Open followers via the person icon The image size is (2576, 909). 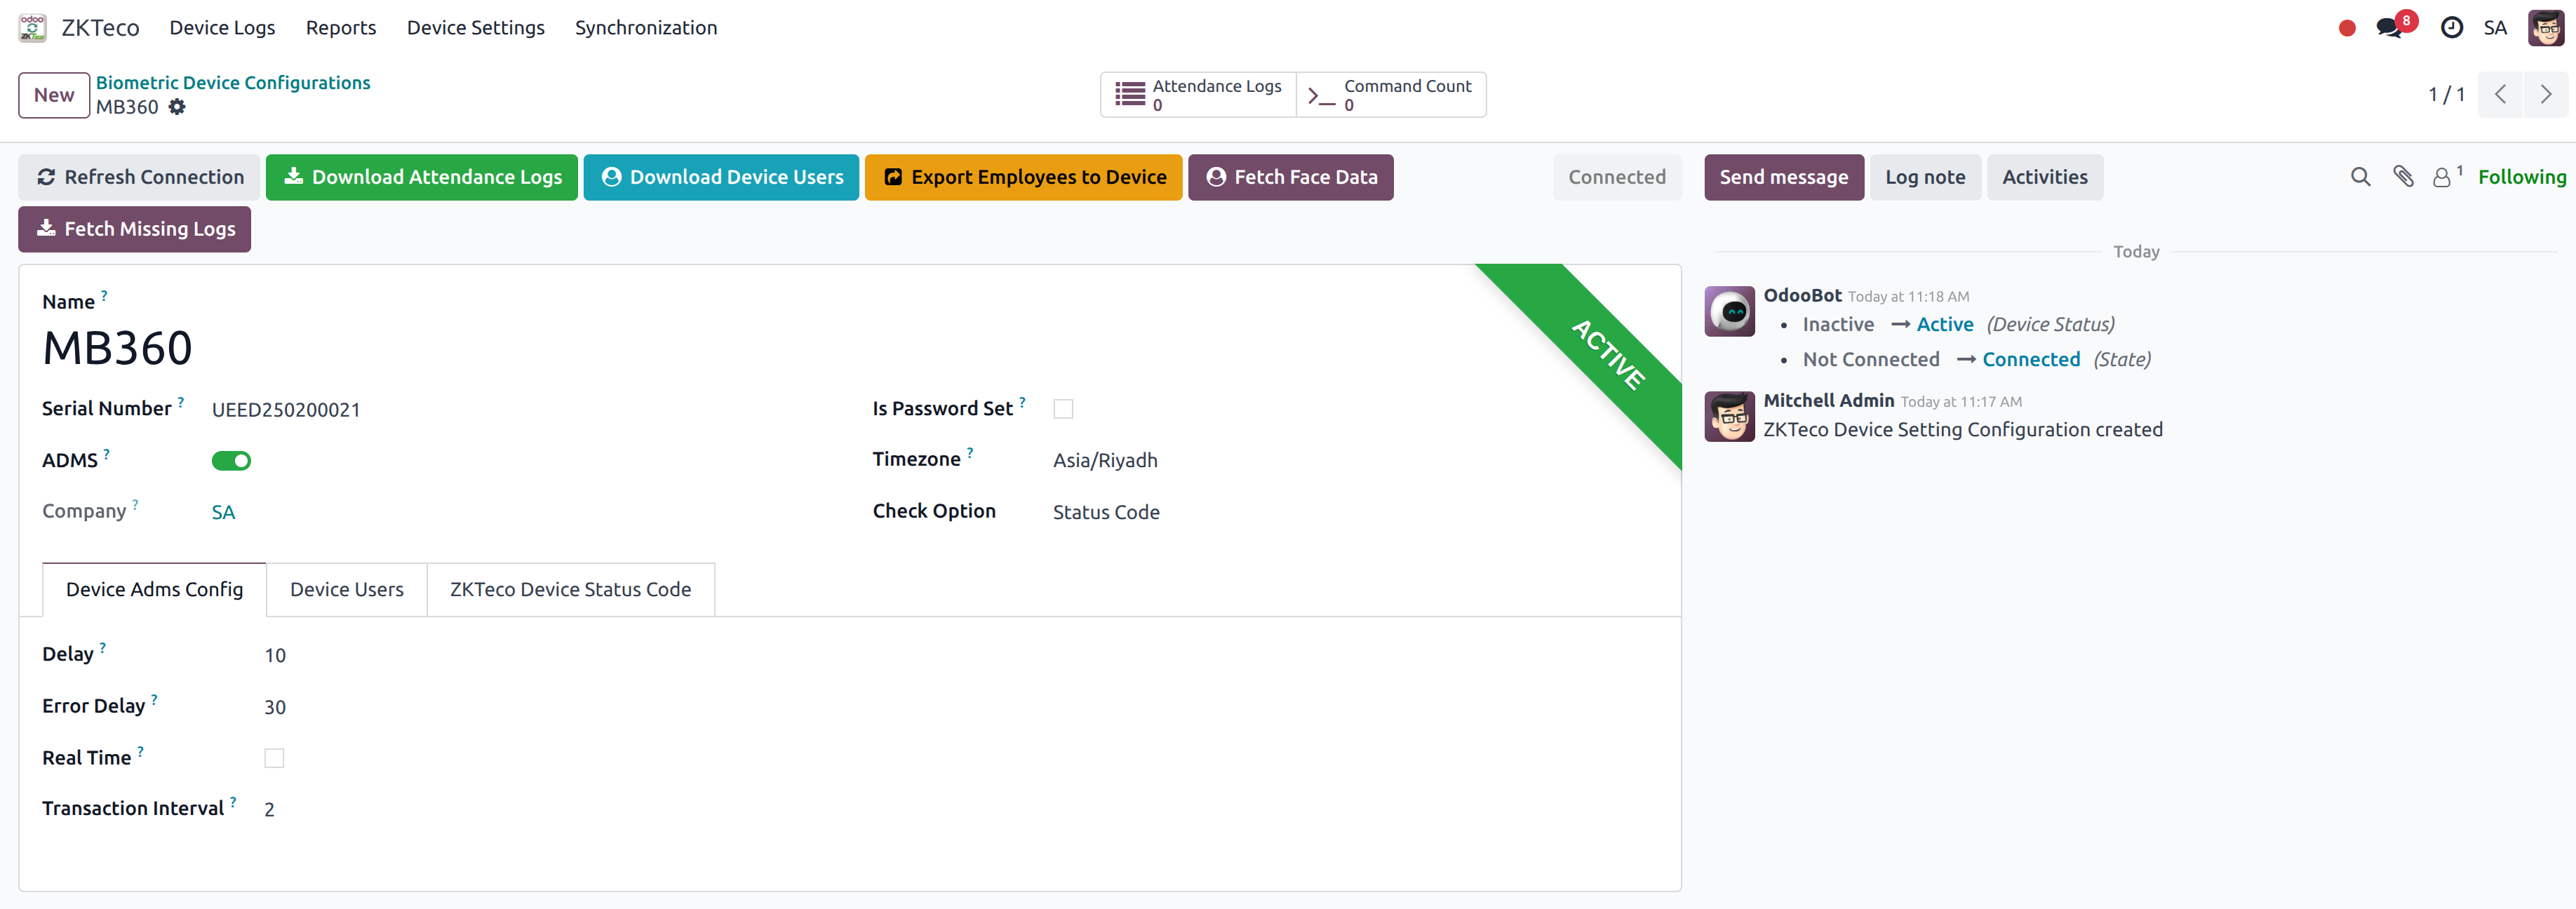pos(2443,178)
